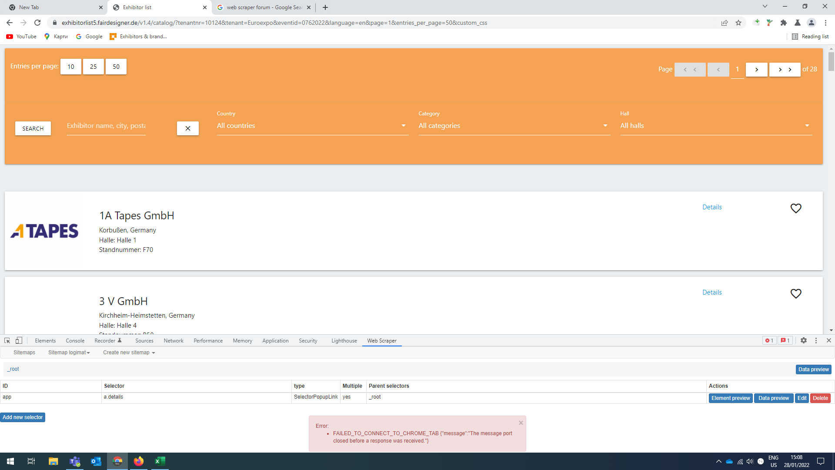The image size is (835, 470).
Task: Toggle favorite heart for 3 V GmbH
Action: click(795, 294)
